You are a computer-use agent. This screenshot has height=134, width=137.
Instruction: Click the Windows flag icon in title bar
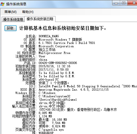click(x=2, y=4)
